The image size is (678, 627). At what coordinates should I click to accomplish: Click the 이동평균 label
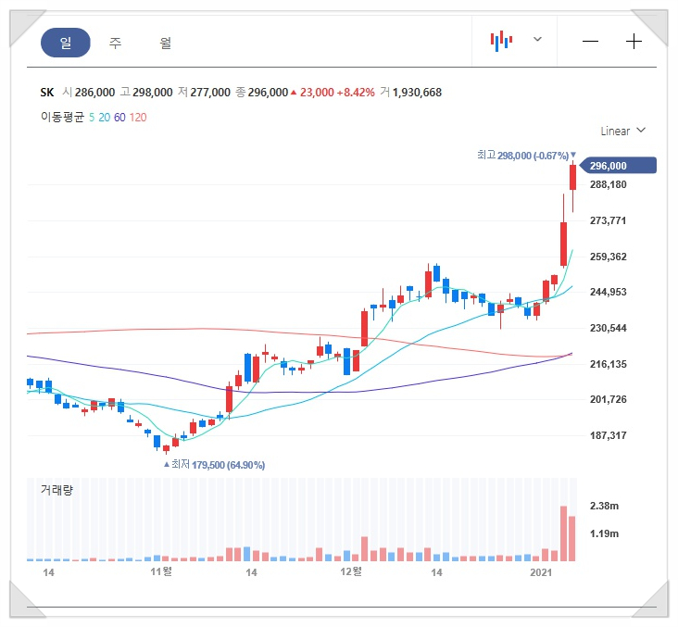pos(62,117)
